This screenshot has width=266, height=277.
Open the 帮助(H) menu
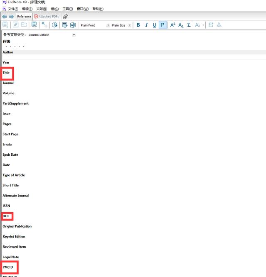coord(98,9)
